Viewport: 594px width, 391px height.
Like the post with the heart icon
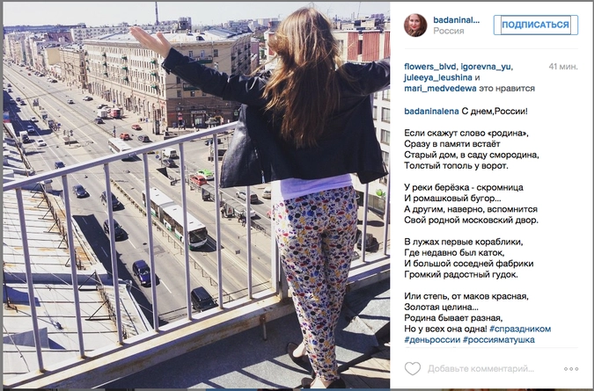413,368
